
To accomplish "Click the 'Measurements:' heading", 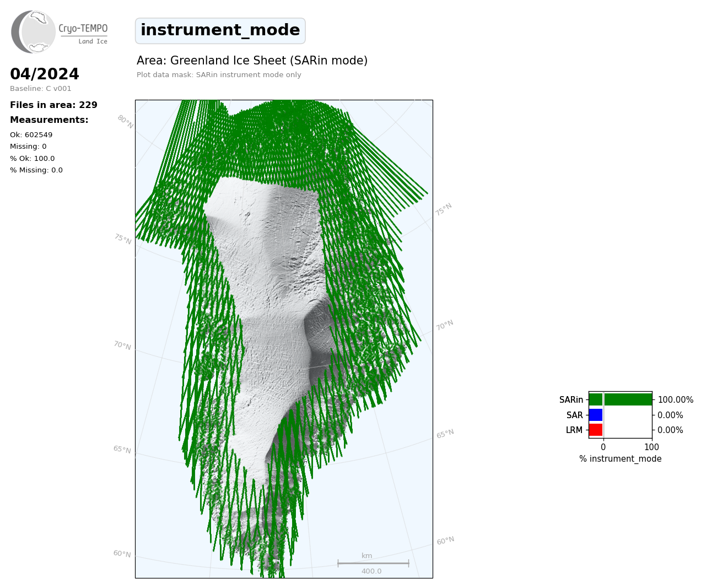I will click(x=49, y=120).
